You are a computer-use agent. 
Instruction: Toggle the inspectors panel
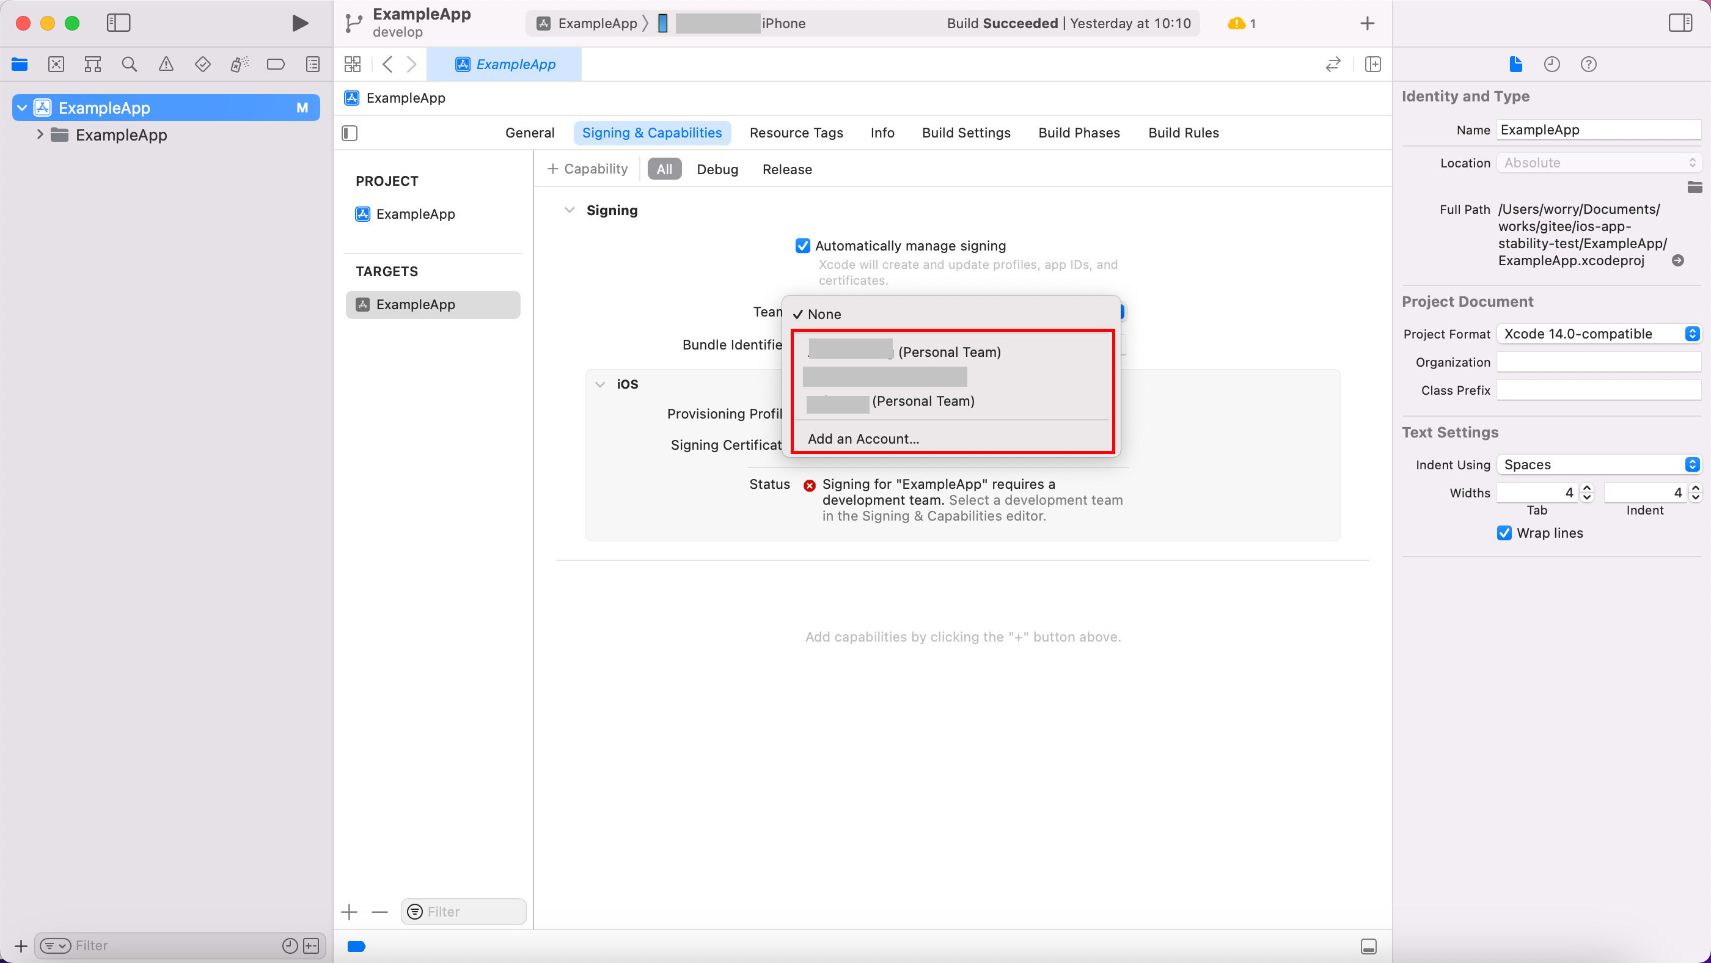point(1680,23)
